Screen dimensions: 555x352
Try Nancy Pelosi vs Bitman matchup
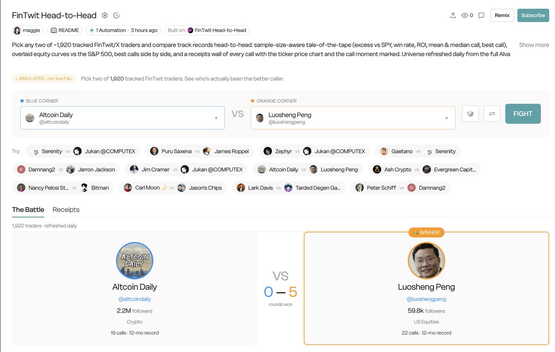click(x=63, y=188)
